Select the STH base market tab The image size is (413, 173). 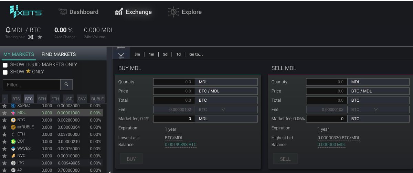pos(42,99)
